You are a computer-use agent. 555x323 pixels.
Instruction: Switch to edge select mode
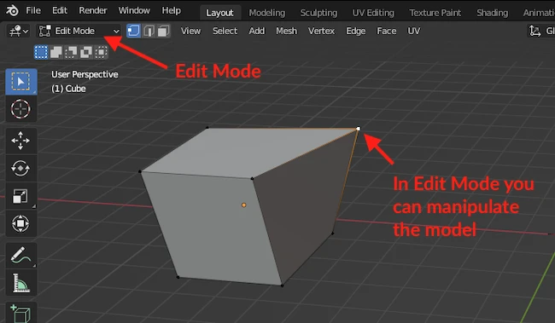point(149,31)
